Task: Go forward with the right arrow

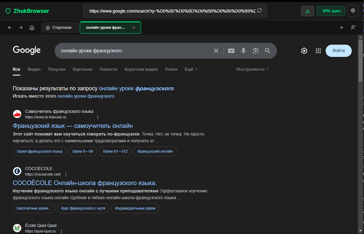Action: [x=21, y=28]
